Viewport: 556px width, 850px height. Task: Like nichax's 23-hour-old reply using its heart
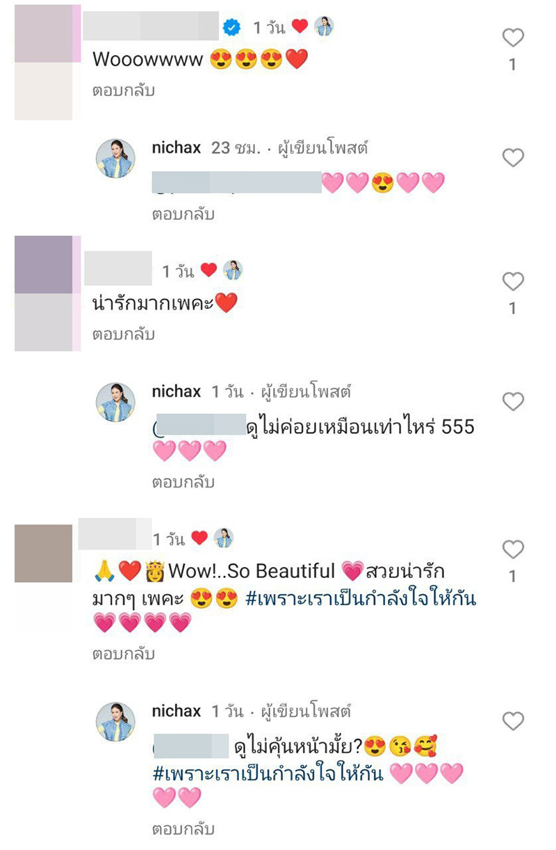[513, 157]
